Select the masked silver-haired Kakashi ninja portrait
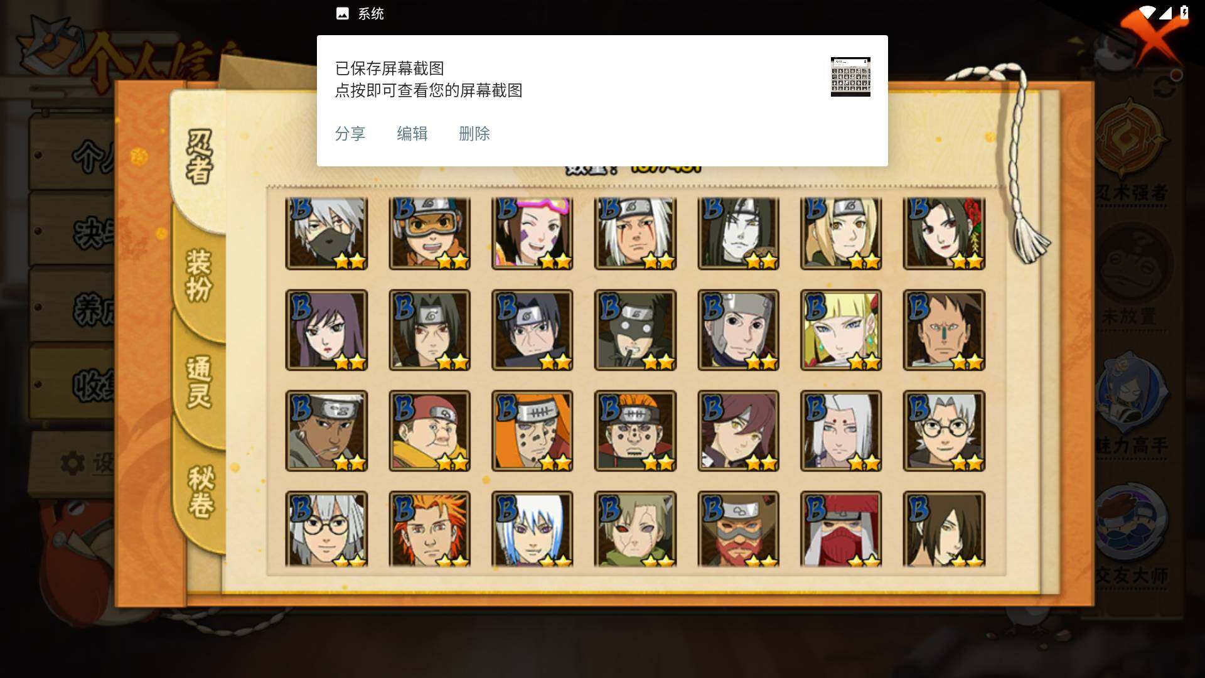This screenshot has width=1205, height=678. point(326,233)
